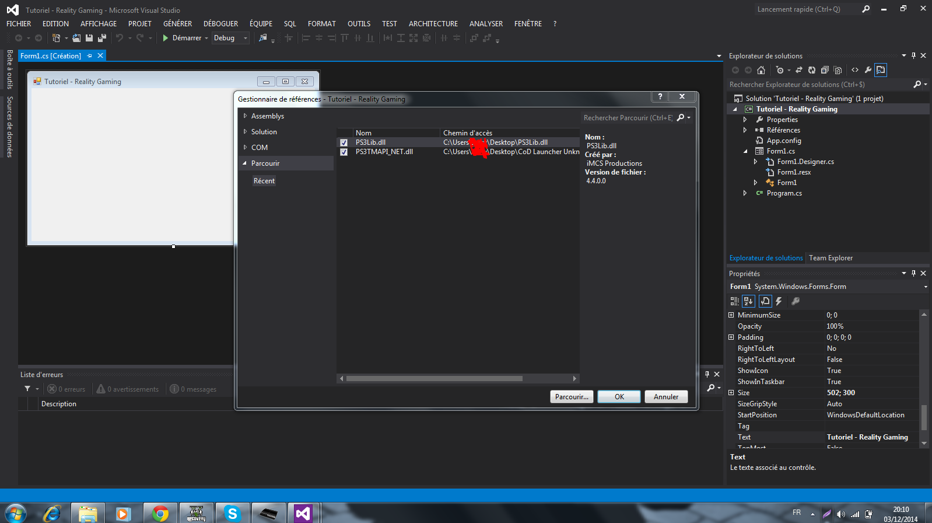Image resolution: width=932 pixels, height=523 pixels.
Task: Uncheck the PS3Lib.dll reference checkbox
Action: (x=344, y=142)
